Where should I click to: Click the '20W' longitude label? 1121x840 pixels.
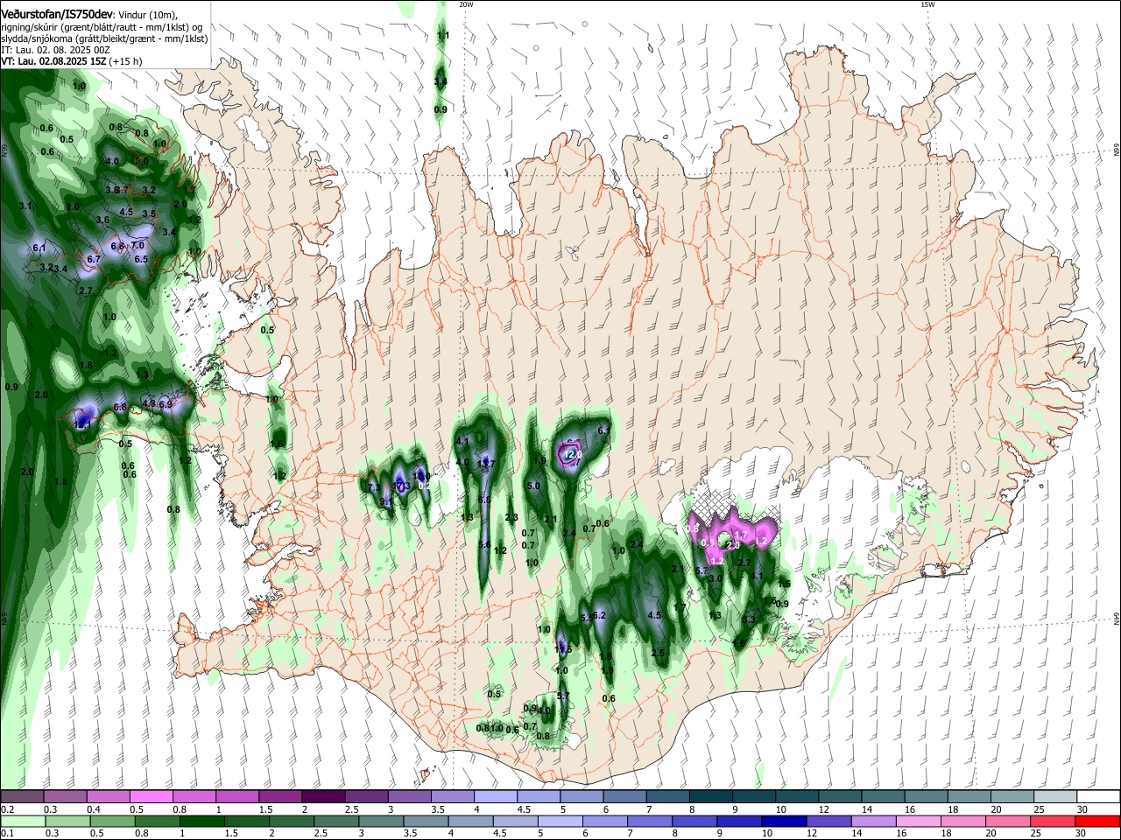(x=466, y=4)
